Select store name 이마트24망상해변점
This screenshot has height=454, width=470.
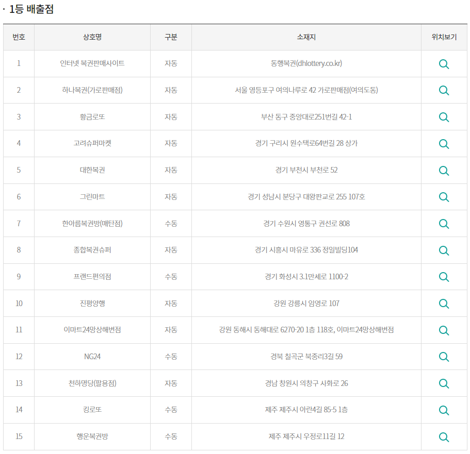click(x=92, y=329)
